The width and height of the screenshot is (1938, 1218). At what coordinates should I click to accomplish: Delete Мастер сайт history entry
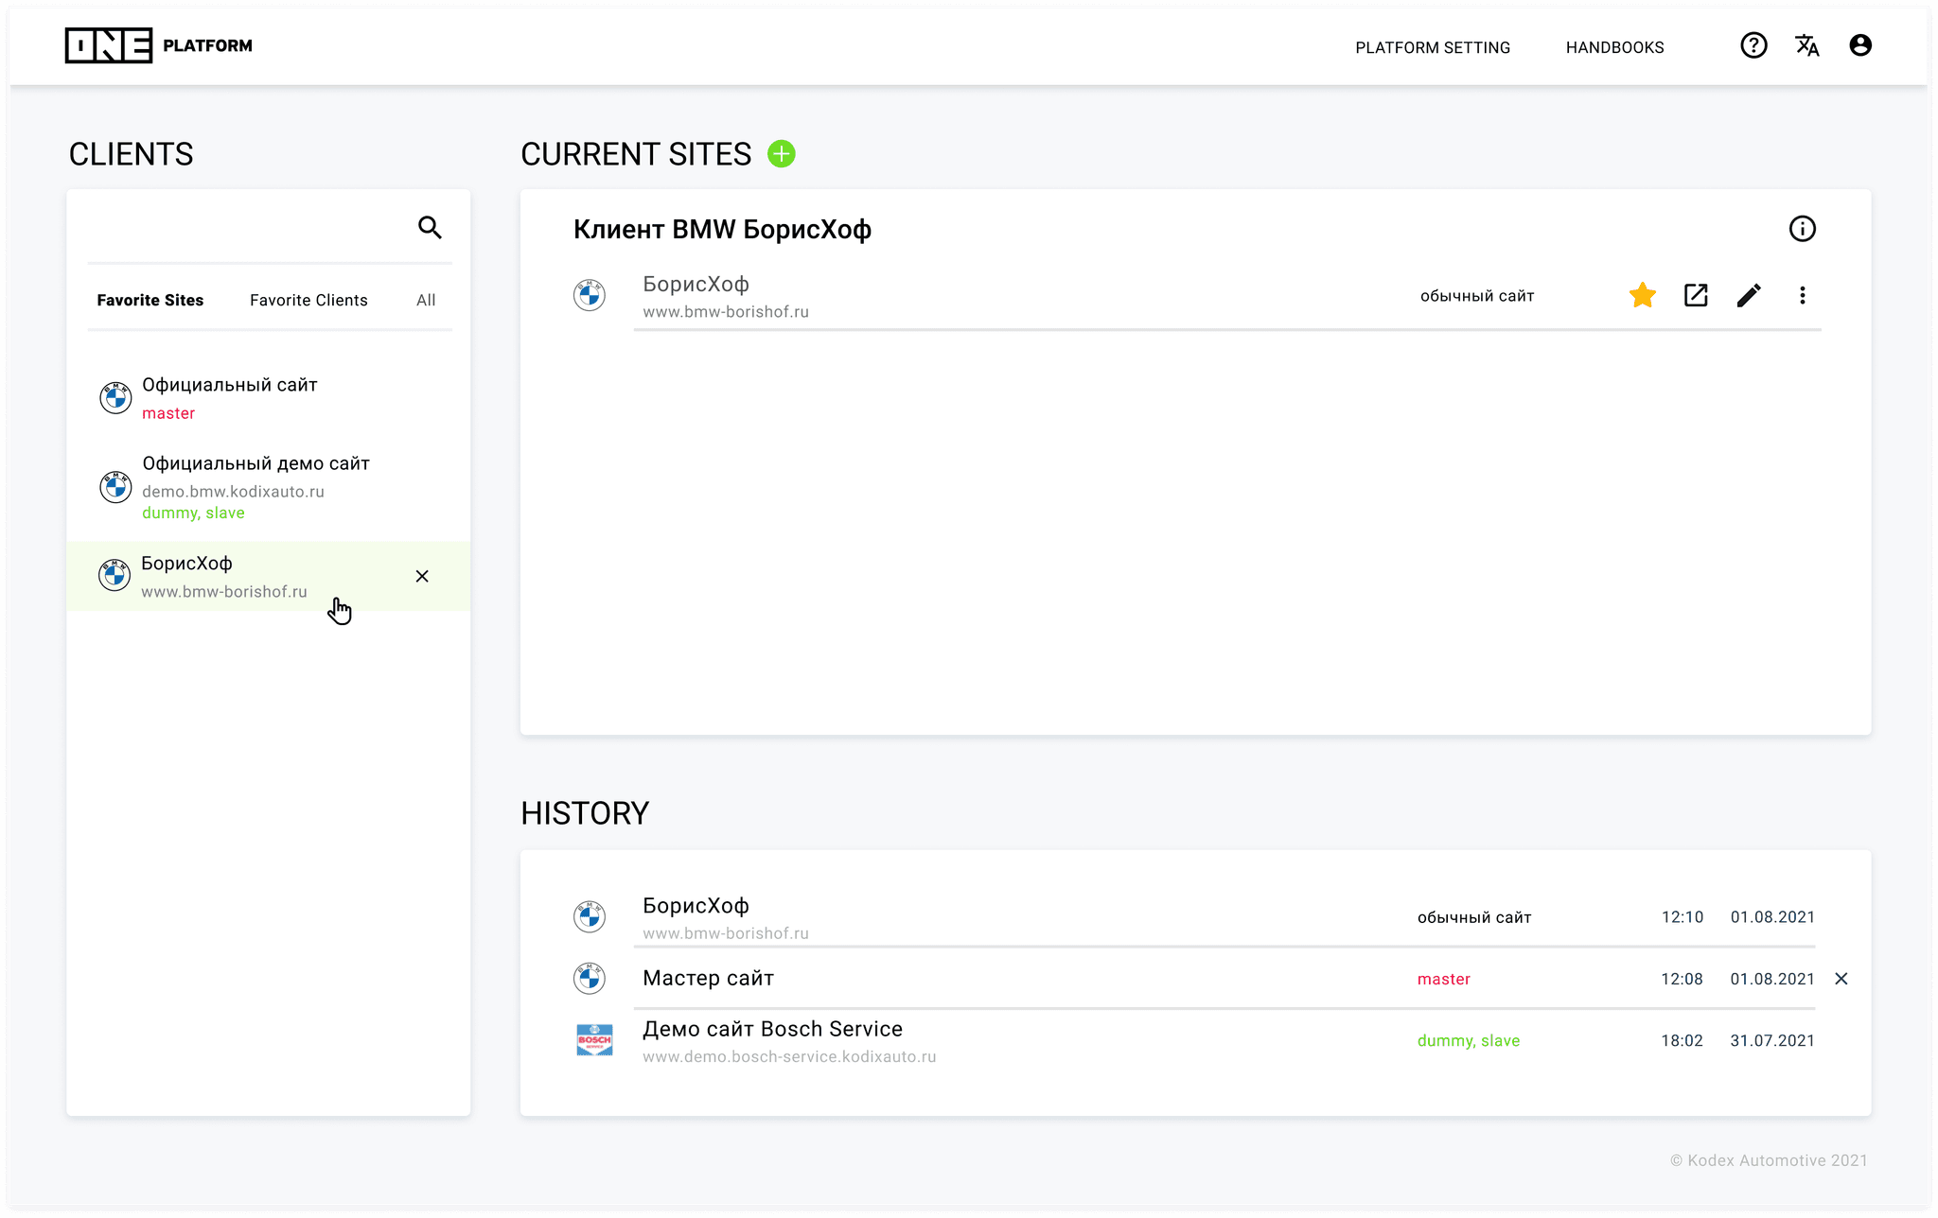[1841, 979]
